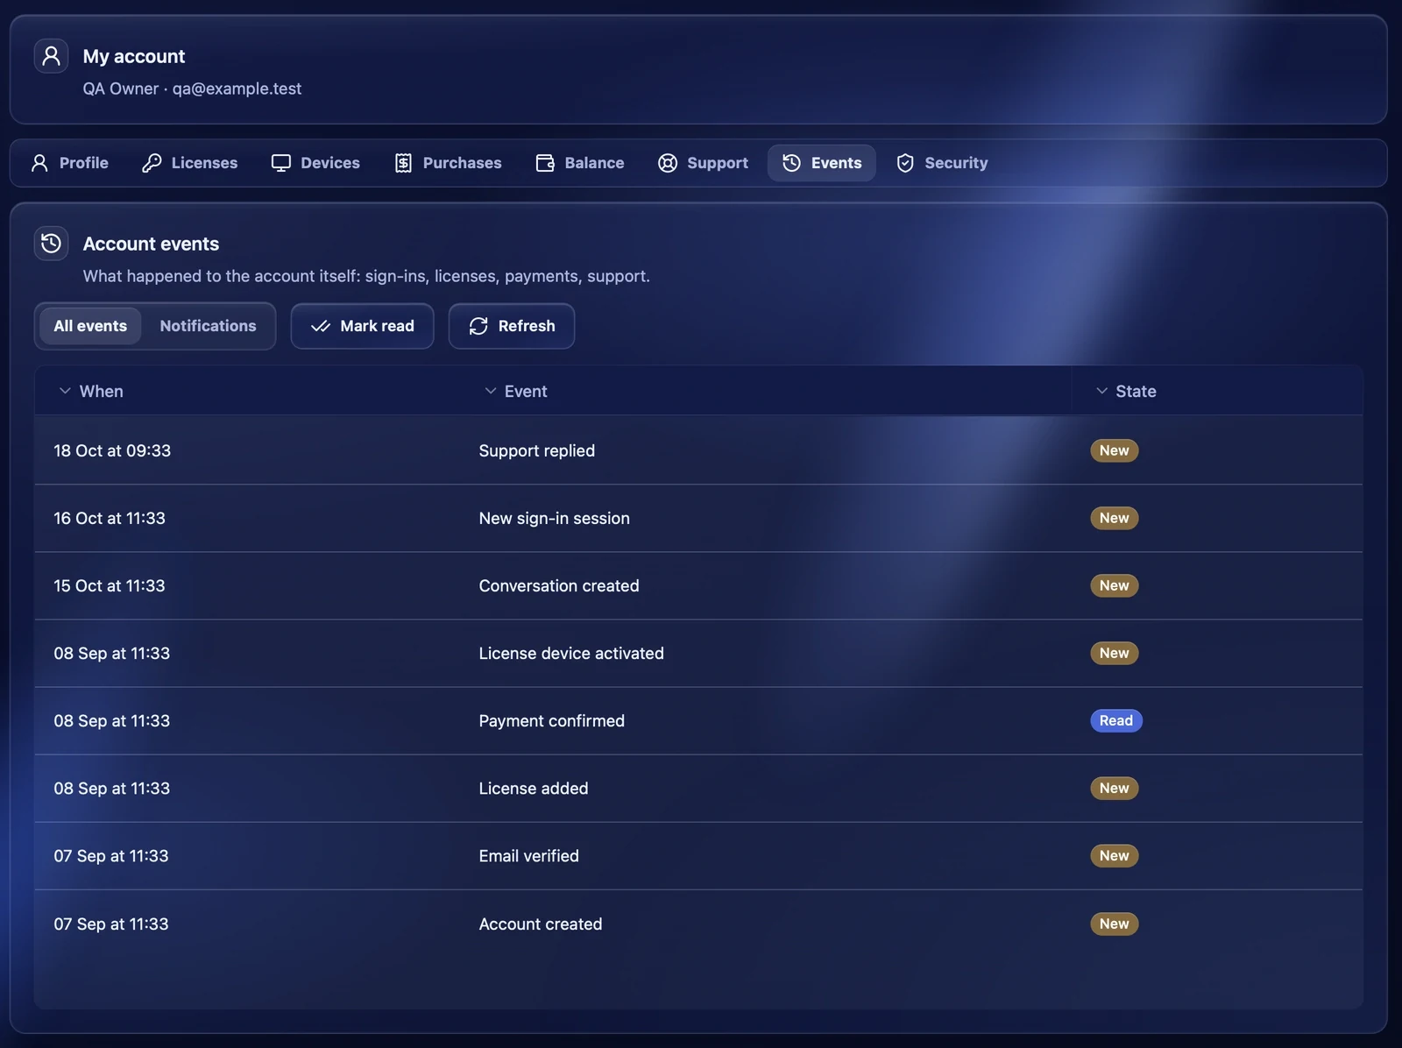Click the key icon on the Licenses tab

click(152, 163)
